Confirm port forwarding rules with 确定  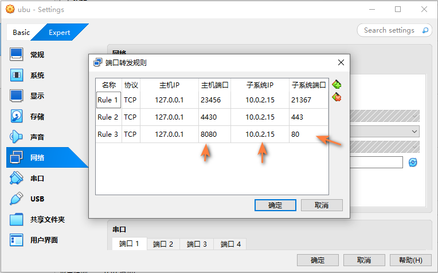pyautogui.click(x=275, y=205)
